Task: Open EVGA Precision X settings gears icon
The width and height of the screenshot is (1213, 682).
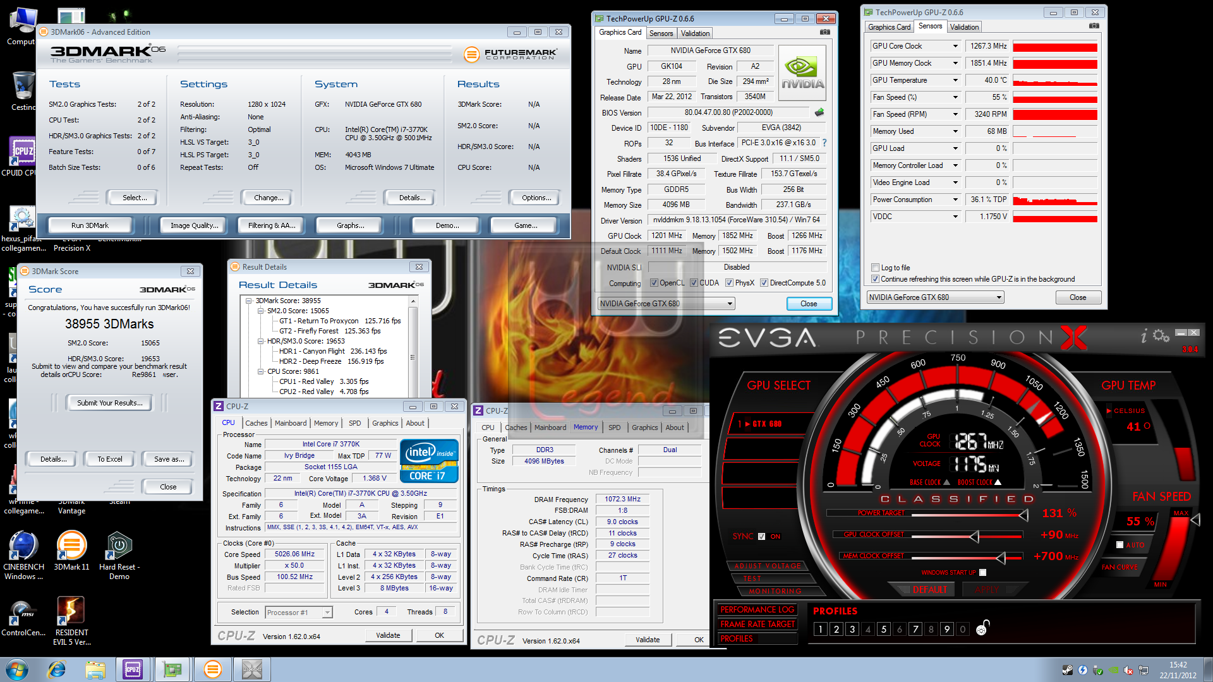Action: tap(1161, 335)
